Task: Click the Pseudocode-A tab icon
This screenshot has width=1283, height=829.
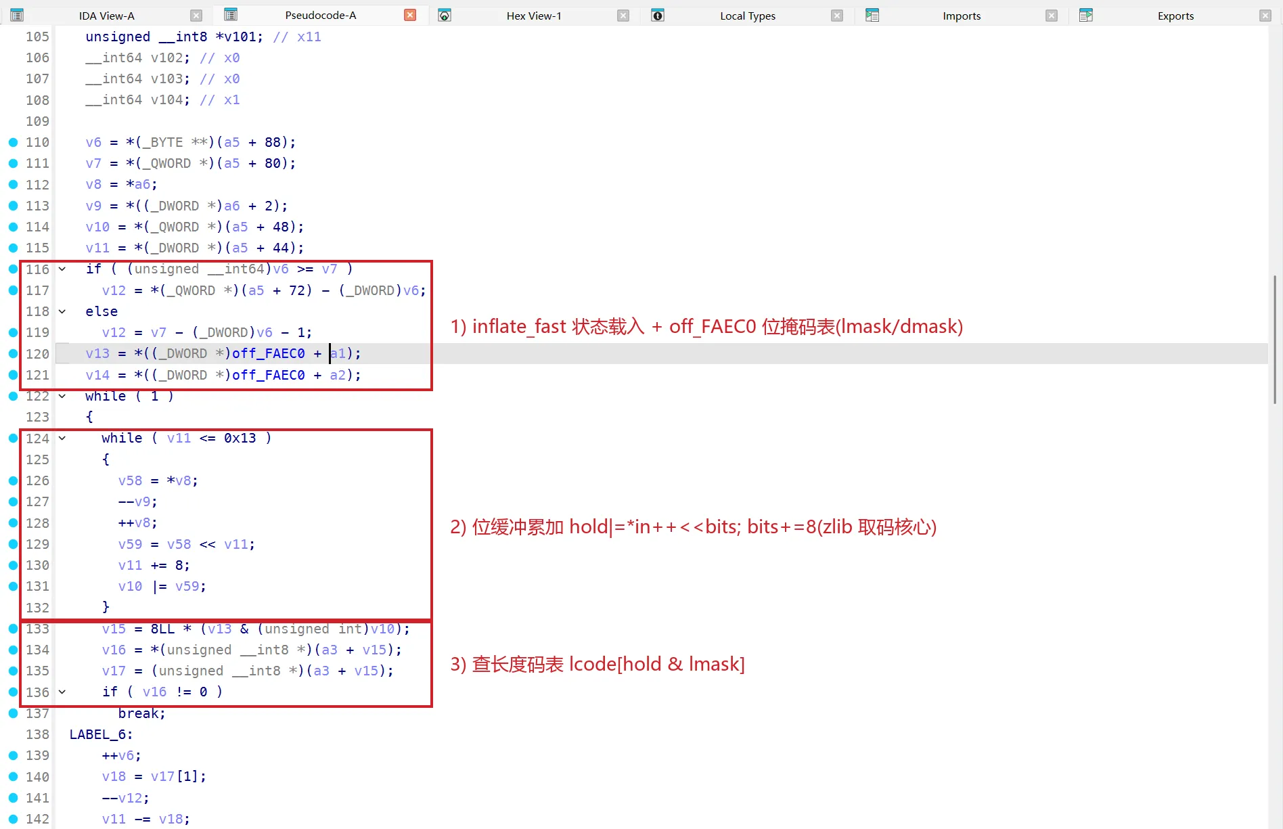Action: [x=231, y=15]
